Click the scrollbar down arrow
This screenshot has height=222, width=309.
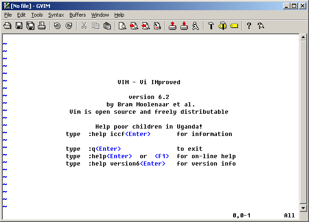click(x=303, y=208)
